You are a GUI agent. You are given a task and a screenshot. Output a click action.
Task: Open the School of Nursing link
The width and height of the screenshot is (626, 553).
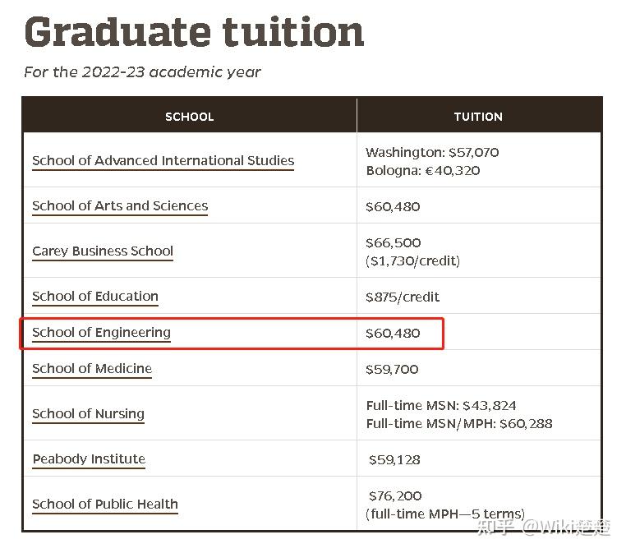coord(88,414)
